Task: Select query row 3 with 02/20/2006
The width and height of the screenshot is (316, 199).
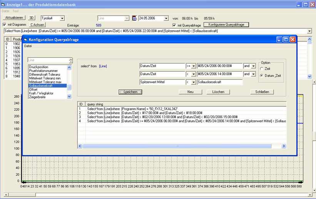Action: (x=182, y=117)
